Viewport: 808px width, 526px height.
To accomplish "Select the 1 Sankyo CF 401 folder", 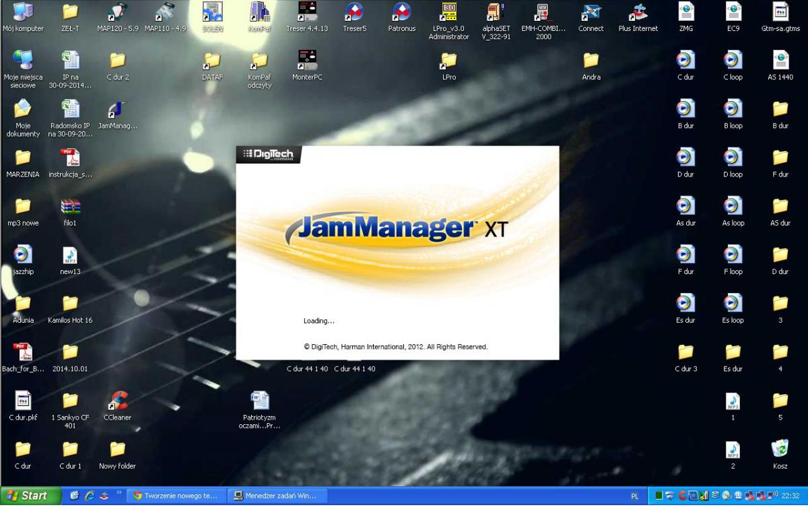I will [x=70, y=409].
